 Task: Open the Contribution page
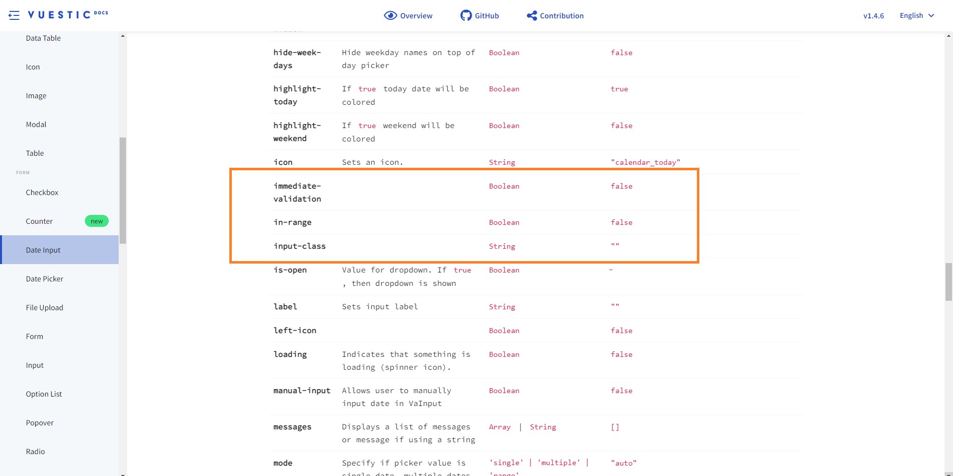(x=562, y=15)
